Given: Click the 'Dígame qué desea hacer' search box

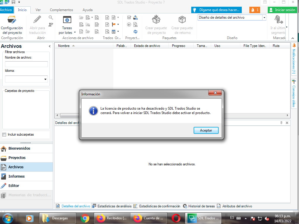Looking at the screenshot, I should (216, 10).
